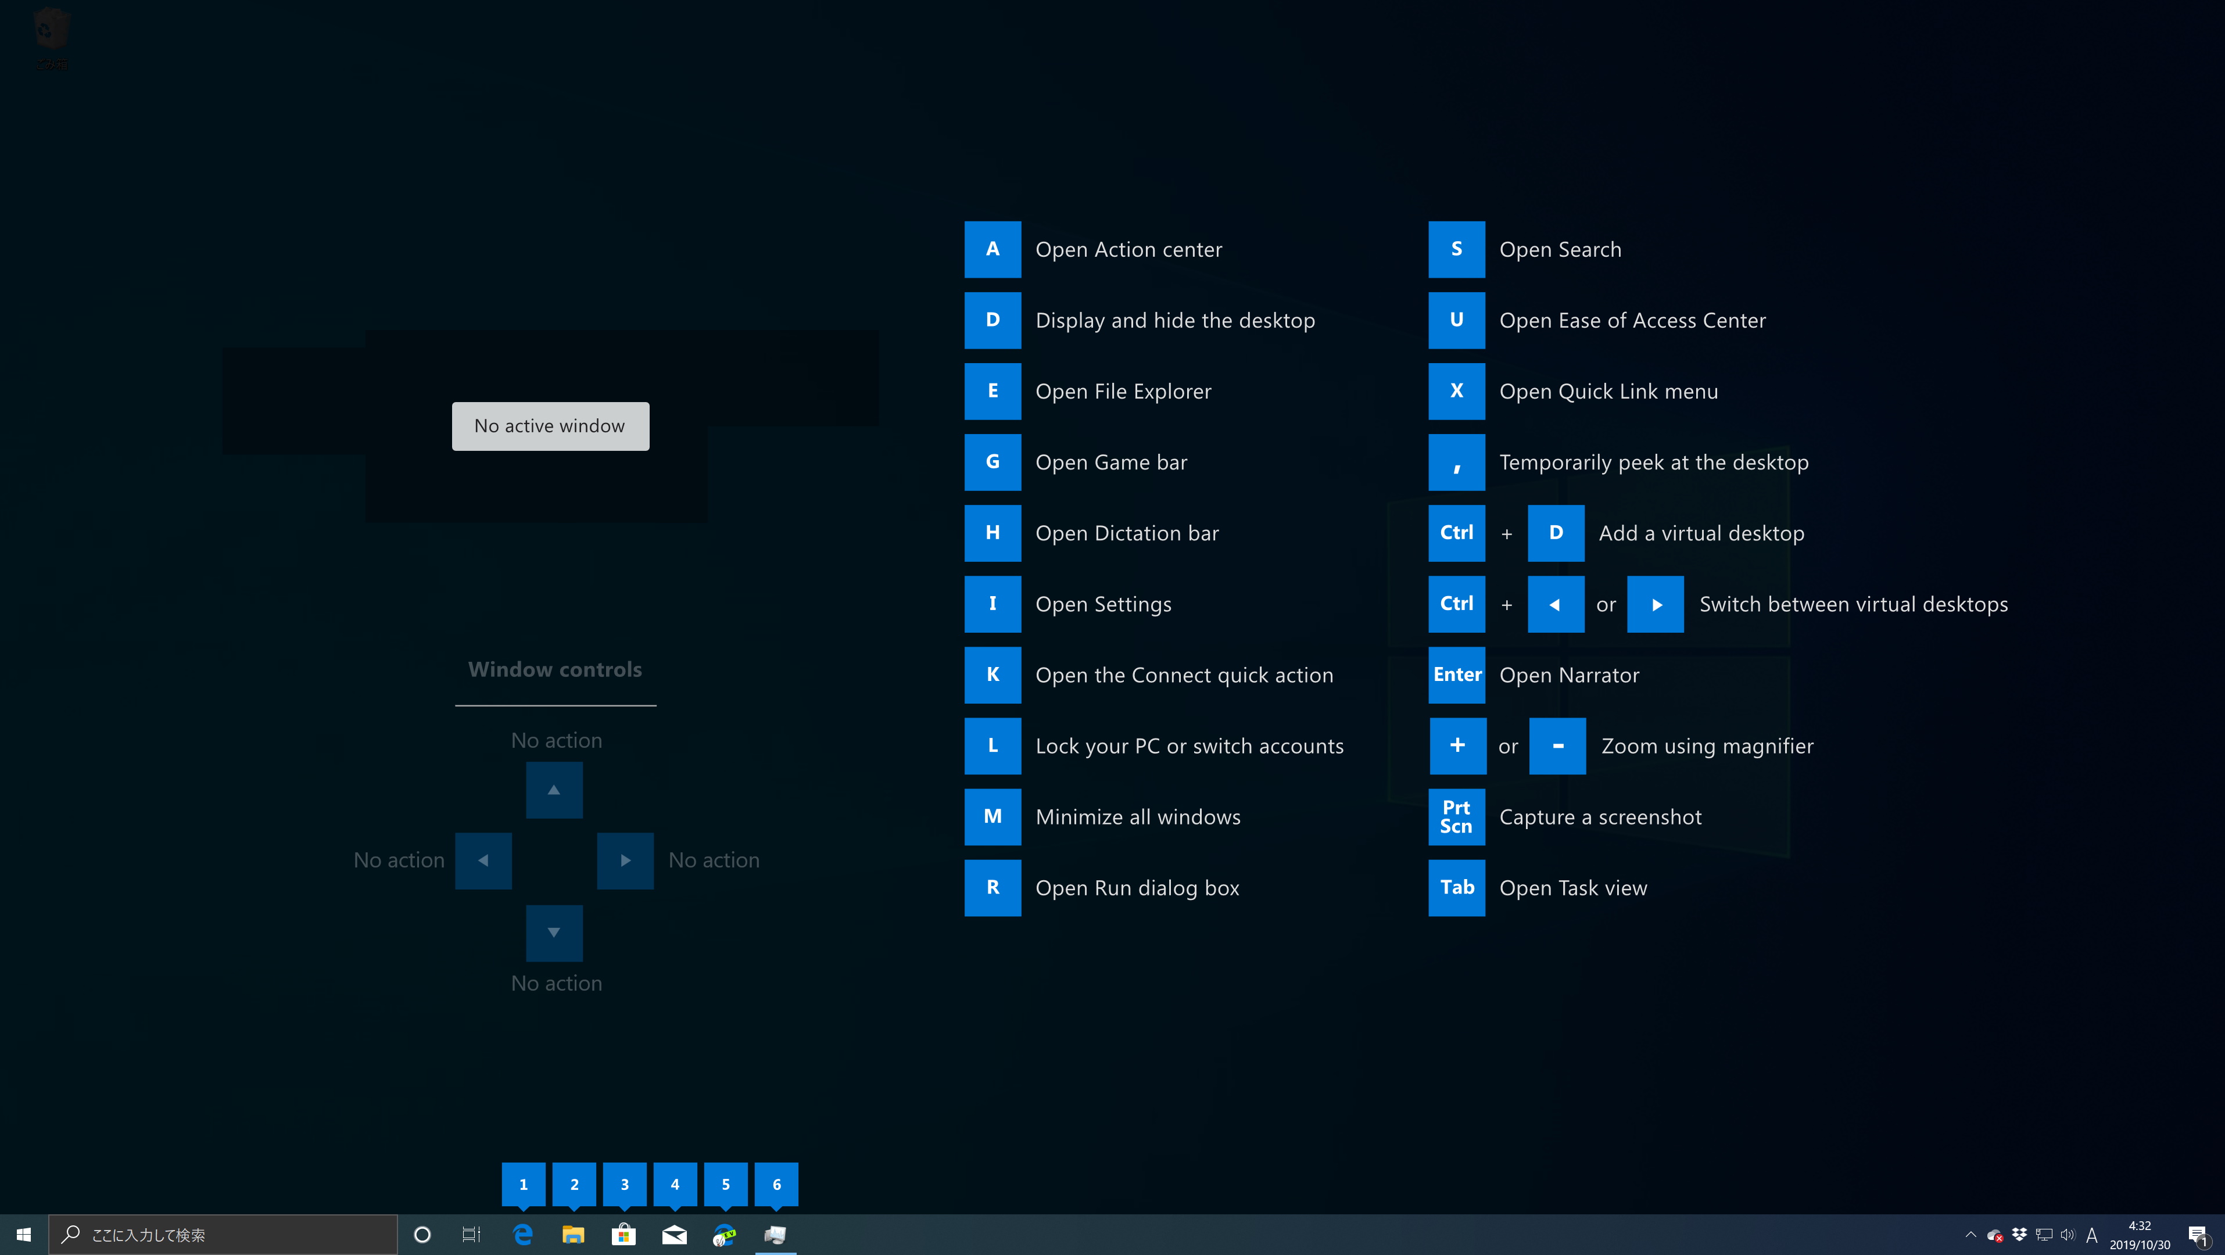The width and height of the screenshot is (2225, 1255).
Task: Select Task View on the taskbar
Action: coord(472,1234)
